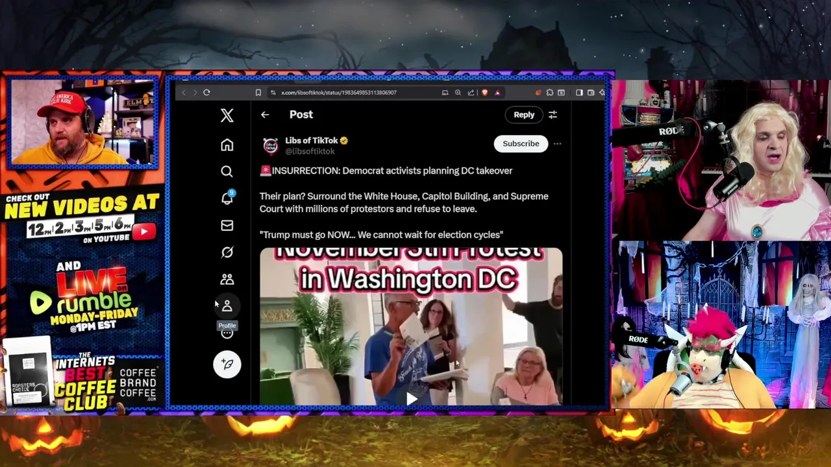831x467 pixels.
Task: Reload the page in the browser
Action: coord(206,93)
